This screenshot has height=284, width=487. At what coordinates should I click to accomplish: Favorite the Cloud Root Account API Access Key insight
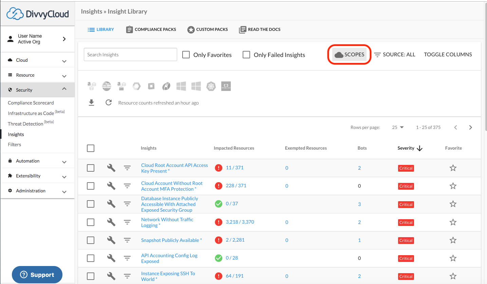(453, 168)
